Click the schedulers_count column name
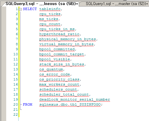 pyautogui.click(x=58, y=90)
